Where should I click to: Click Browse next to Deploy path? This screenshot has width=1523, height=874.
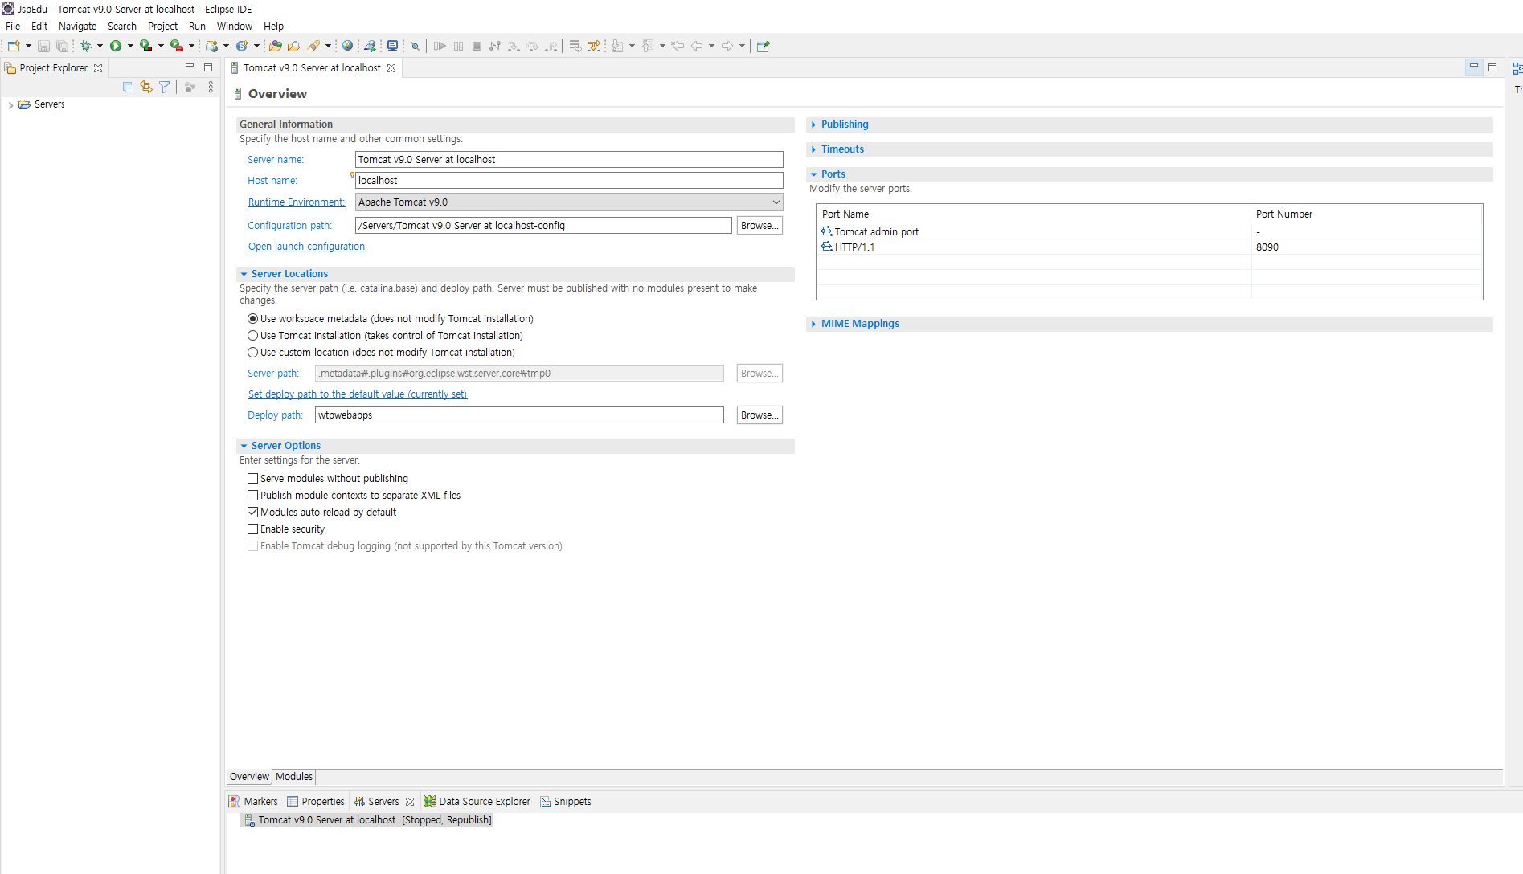759,415
